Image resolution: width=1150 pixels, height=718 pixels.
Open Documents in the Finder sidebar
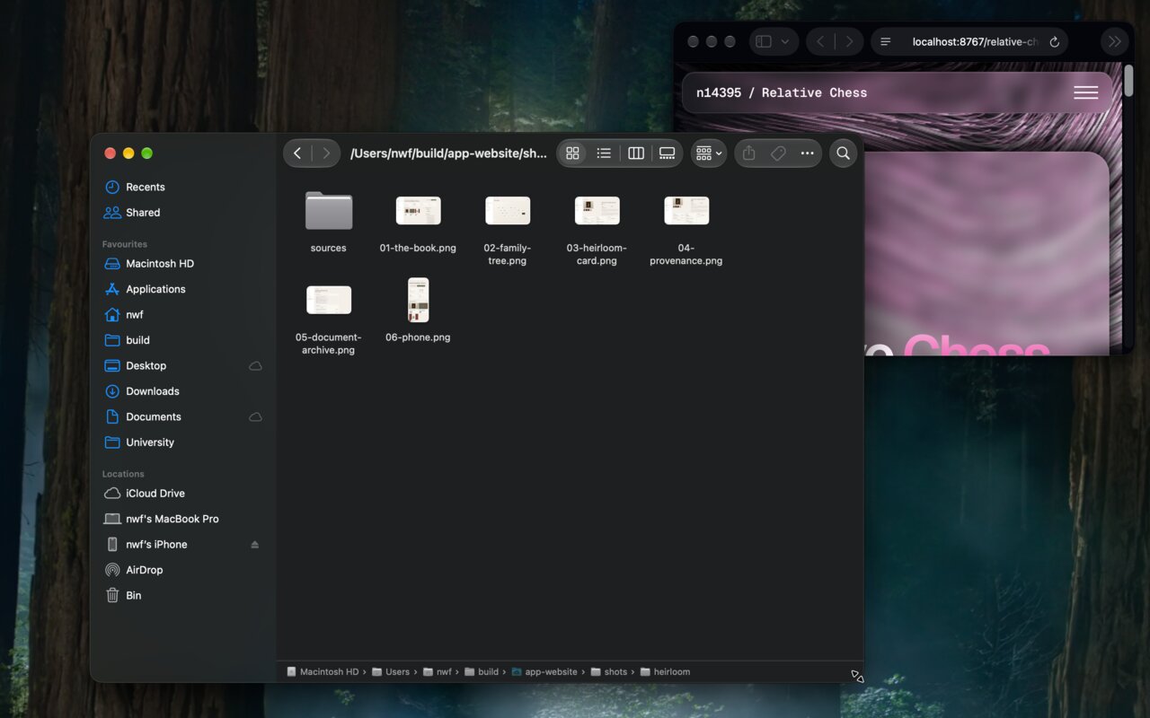(183, 417)
